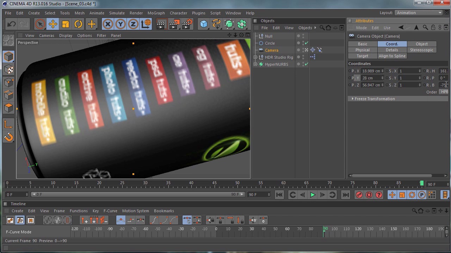This screenshot has height=253, width=451.
Task: Expand the HyperNURBS object tree
Action: pos(255,64)
